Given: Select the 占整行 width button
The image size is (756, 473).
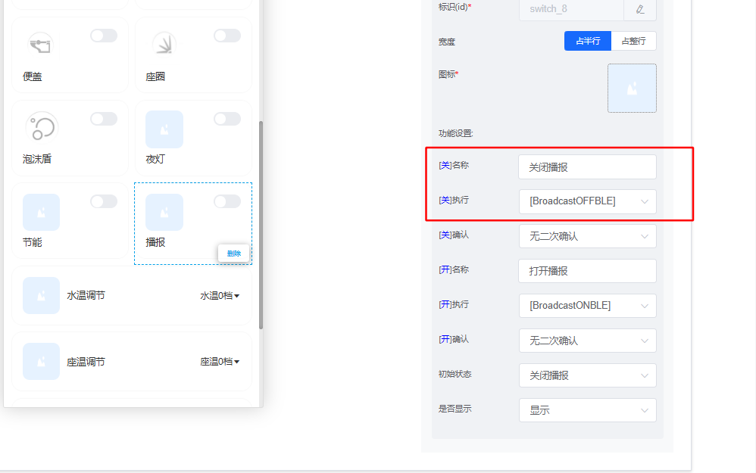Looking at the screenshot, I should click(x=634, y=41).
